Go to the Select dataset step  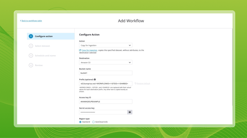[42, 46]
